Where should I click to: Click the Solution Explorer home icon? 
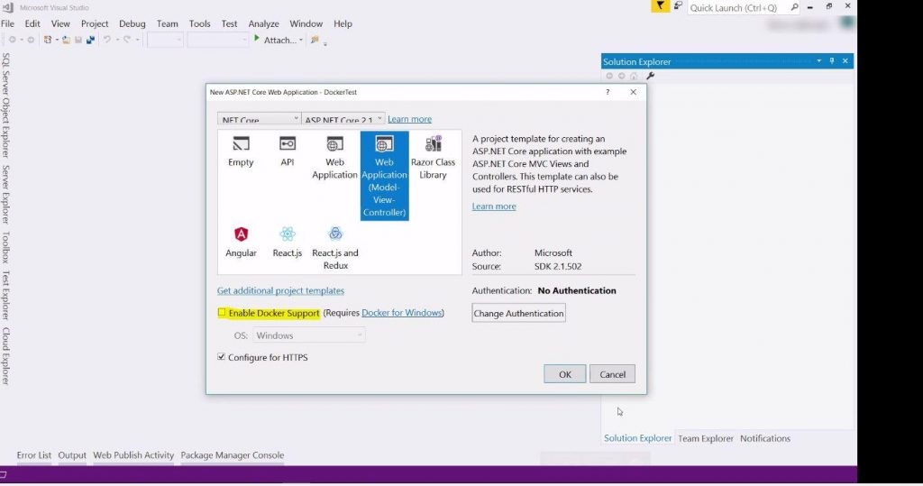tap(634, 76)
